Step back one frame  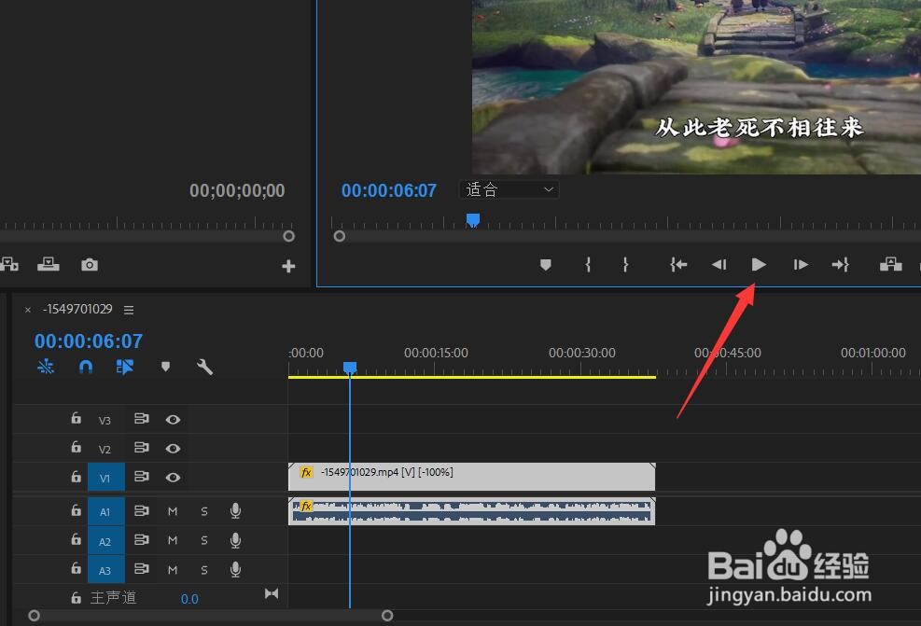pos(719,265)
